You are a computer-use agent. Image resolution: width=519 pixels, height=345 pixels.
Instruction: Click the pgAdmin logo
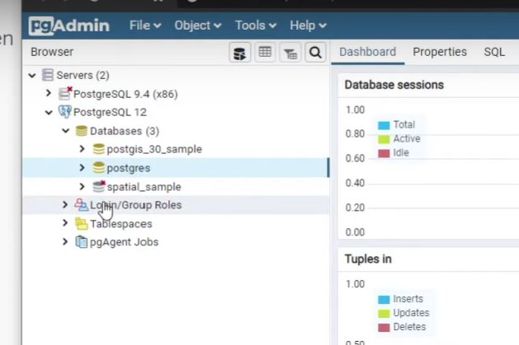[68, 26]
